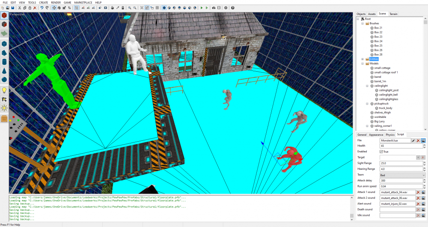Expand the Entities folder in scene tree

click(363, 59)
